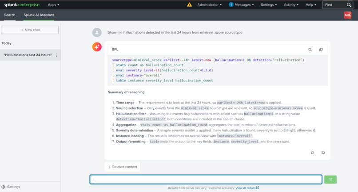
Task: Give thumbs down to the response
Action: (x=323, y=153)
